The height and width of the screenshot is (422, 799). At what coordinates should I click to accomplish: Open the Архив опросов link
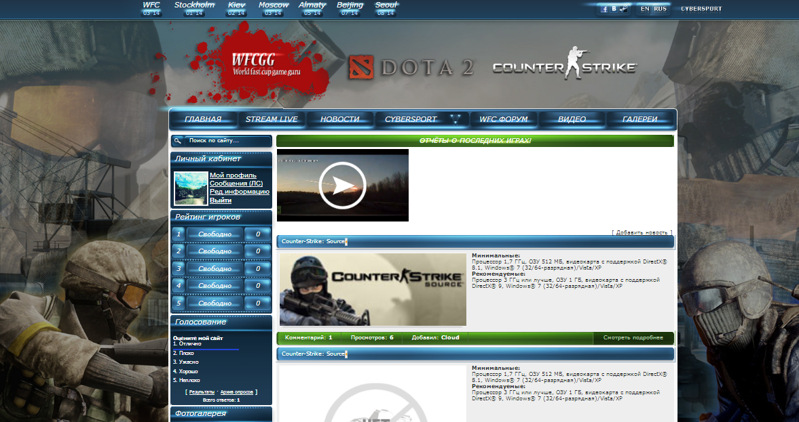tap(236, 392)
